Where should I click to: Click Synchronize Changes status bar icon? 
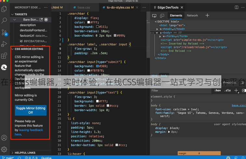pyautogui.click(x=19, y=158)
